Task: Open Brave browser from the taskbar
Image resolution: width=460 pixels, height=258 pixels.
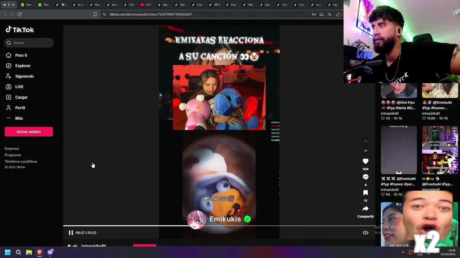Action: click(x=40, y=252)
